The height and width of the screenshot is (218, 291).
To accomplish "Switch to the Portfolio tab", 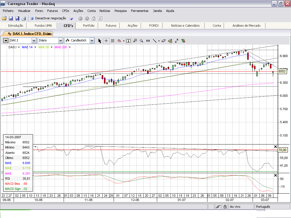I will [89, 26].
